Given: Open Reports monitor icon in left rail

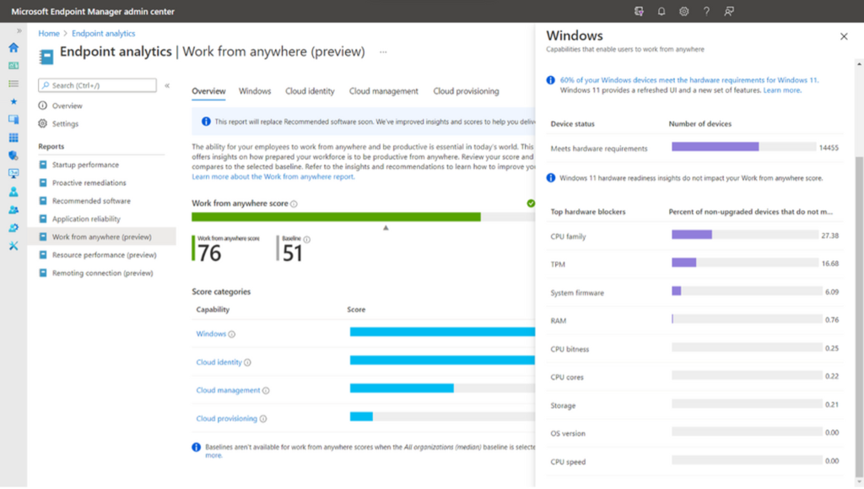Looking at the screenshot, I should tap(13, 174).
